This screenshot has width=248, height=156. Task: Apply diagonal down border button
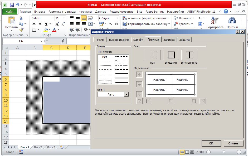point(203,101)
